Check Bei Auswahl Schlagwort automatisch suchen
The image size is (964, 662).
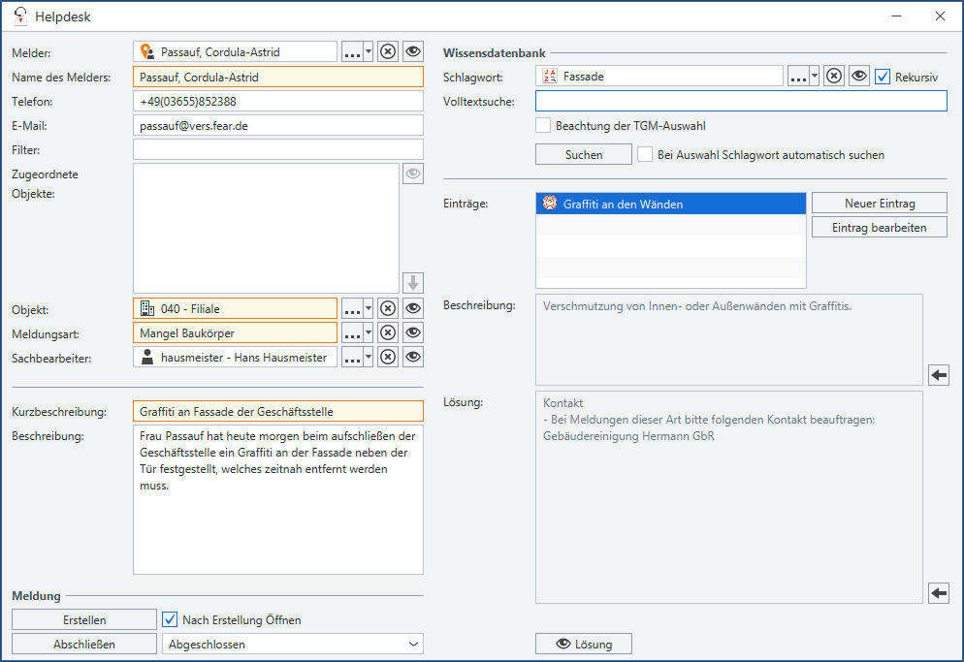(x=645, y=153)
